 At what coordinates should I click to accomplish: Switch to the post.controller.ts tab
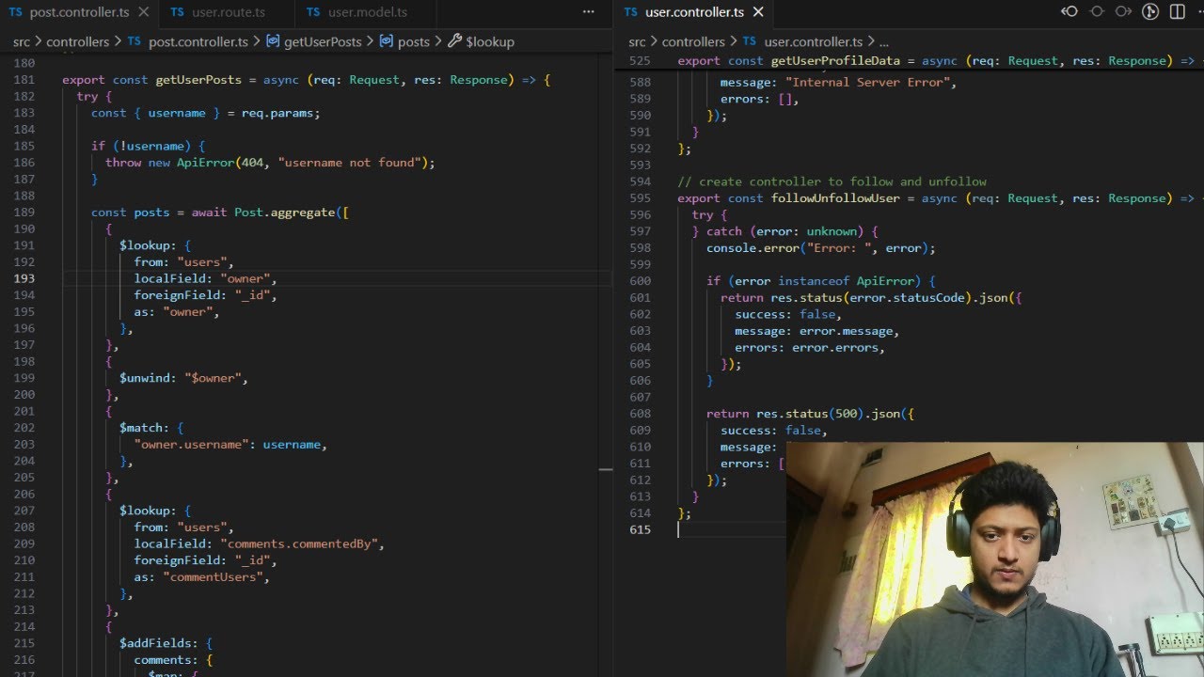[79, 12]
